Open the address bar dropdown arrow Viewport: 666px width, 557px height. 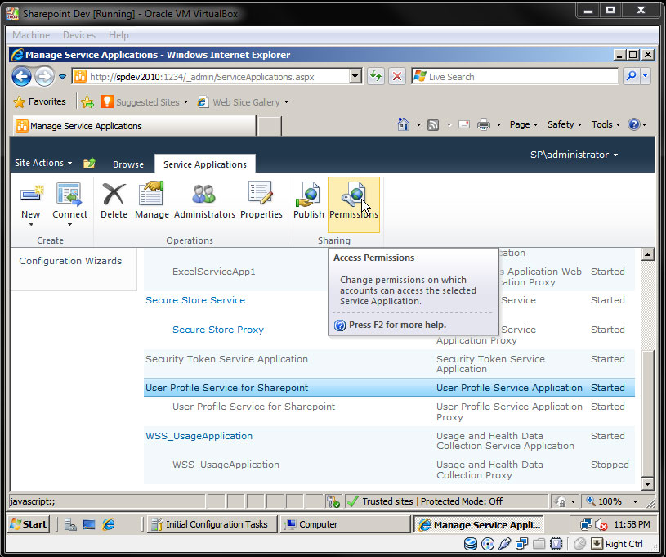[355, 77]
